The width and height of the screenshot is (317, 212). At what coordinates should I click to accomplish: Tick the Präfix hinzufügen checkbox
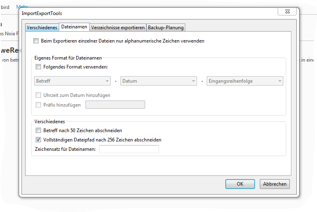39,105
